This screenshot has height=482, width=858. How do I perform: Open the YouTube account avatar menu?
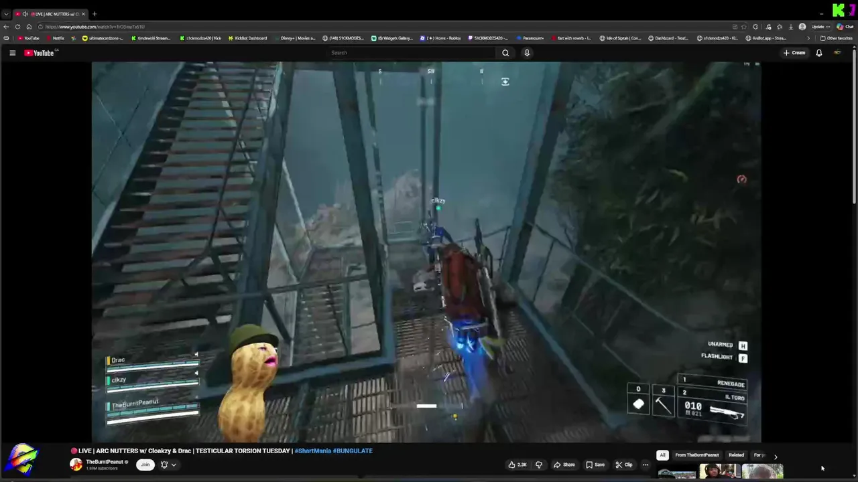837,53
